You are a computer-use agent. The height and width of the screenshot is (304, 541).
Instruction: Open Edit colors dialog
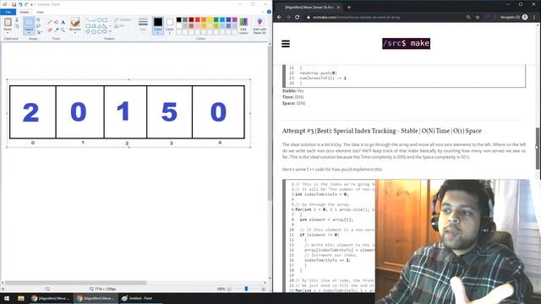(243, 25)
